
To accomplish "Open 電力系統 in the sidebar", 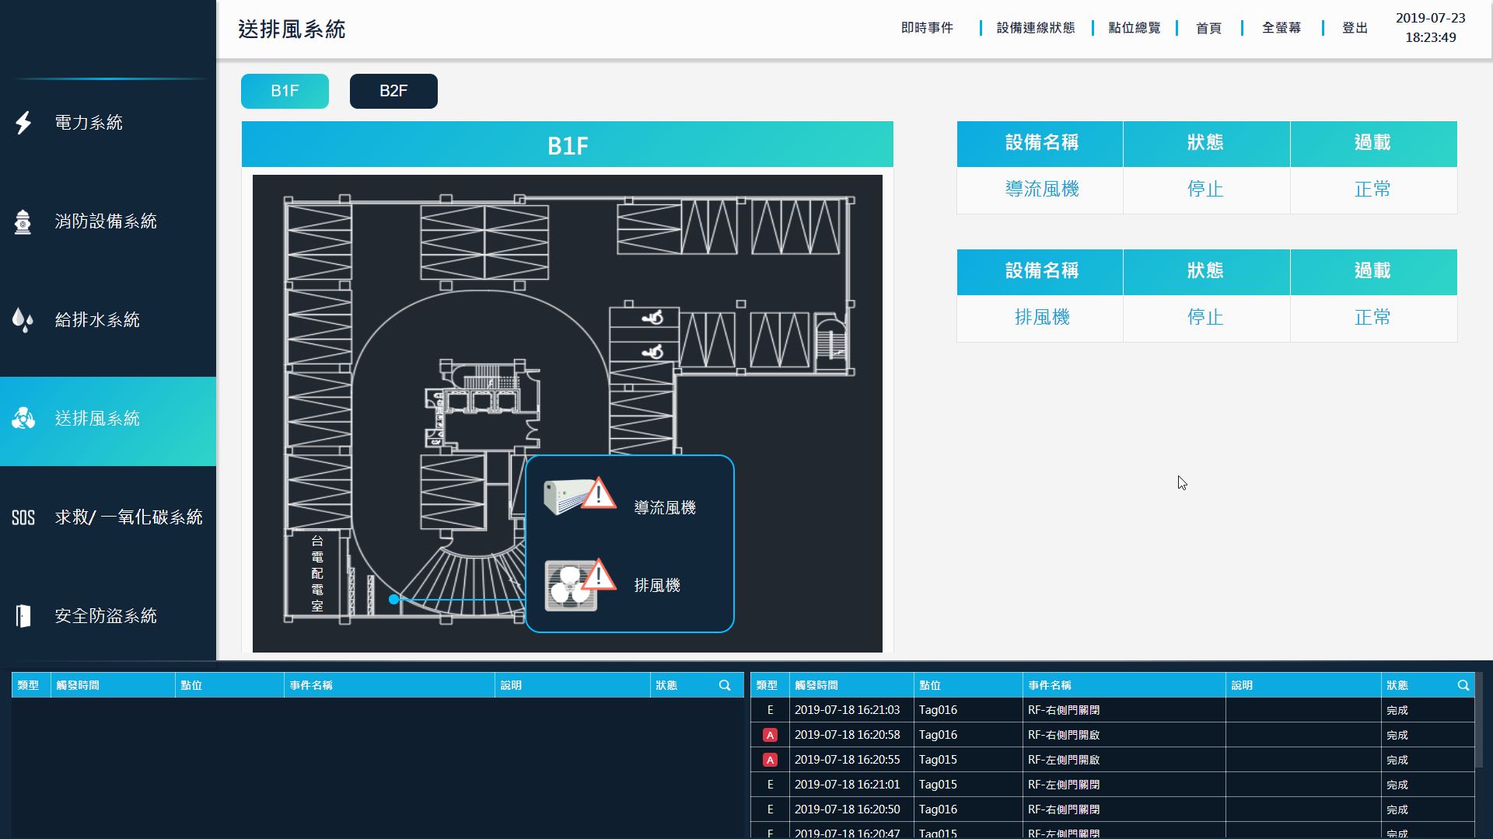I will click(x=108, y=123).
